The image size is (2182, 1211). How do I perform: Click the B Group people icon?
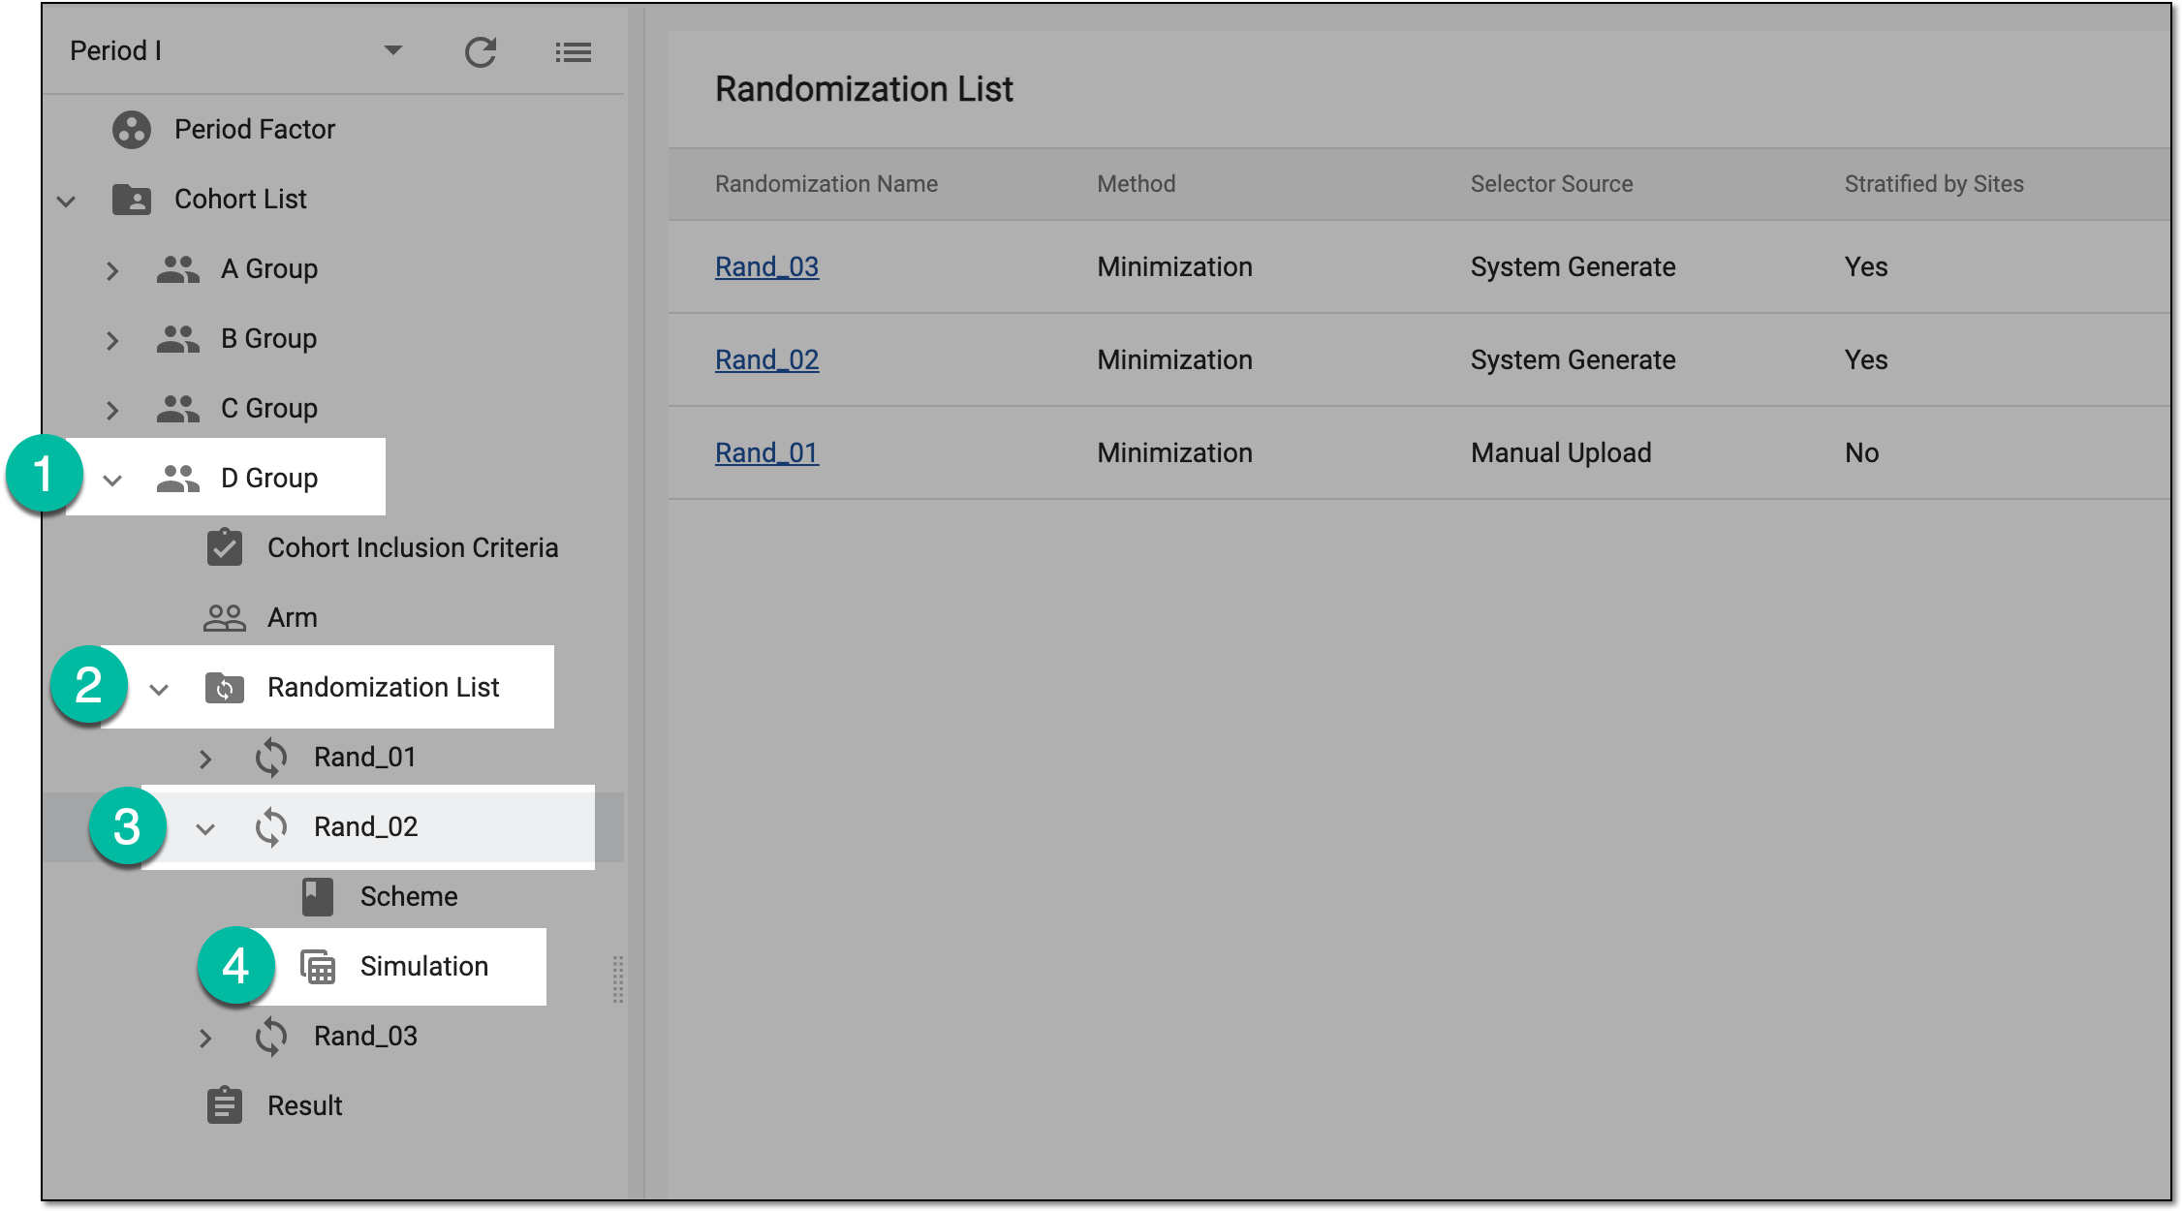pyautogui.click(x=178, y=338)
